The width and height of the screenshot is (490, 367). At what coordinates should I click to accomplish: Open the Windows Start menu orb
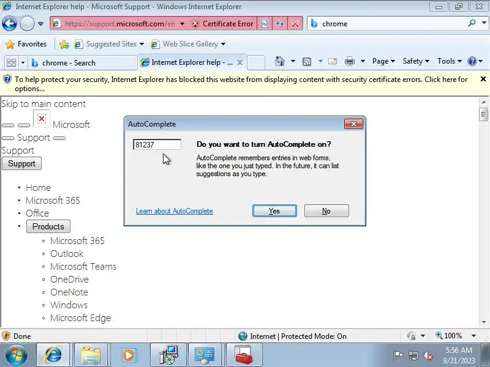click(x=17, y=355)
